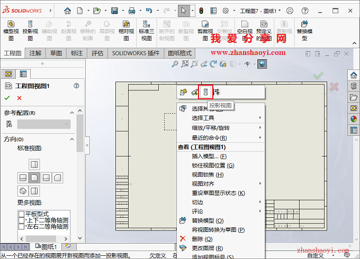Switch to the 评估 tab
The image size is (360, 259).
point(97,53)
